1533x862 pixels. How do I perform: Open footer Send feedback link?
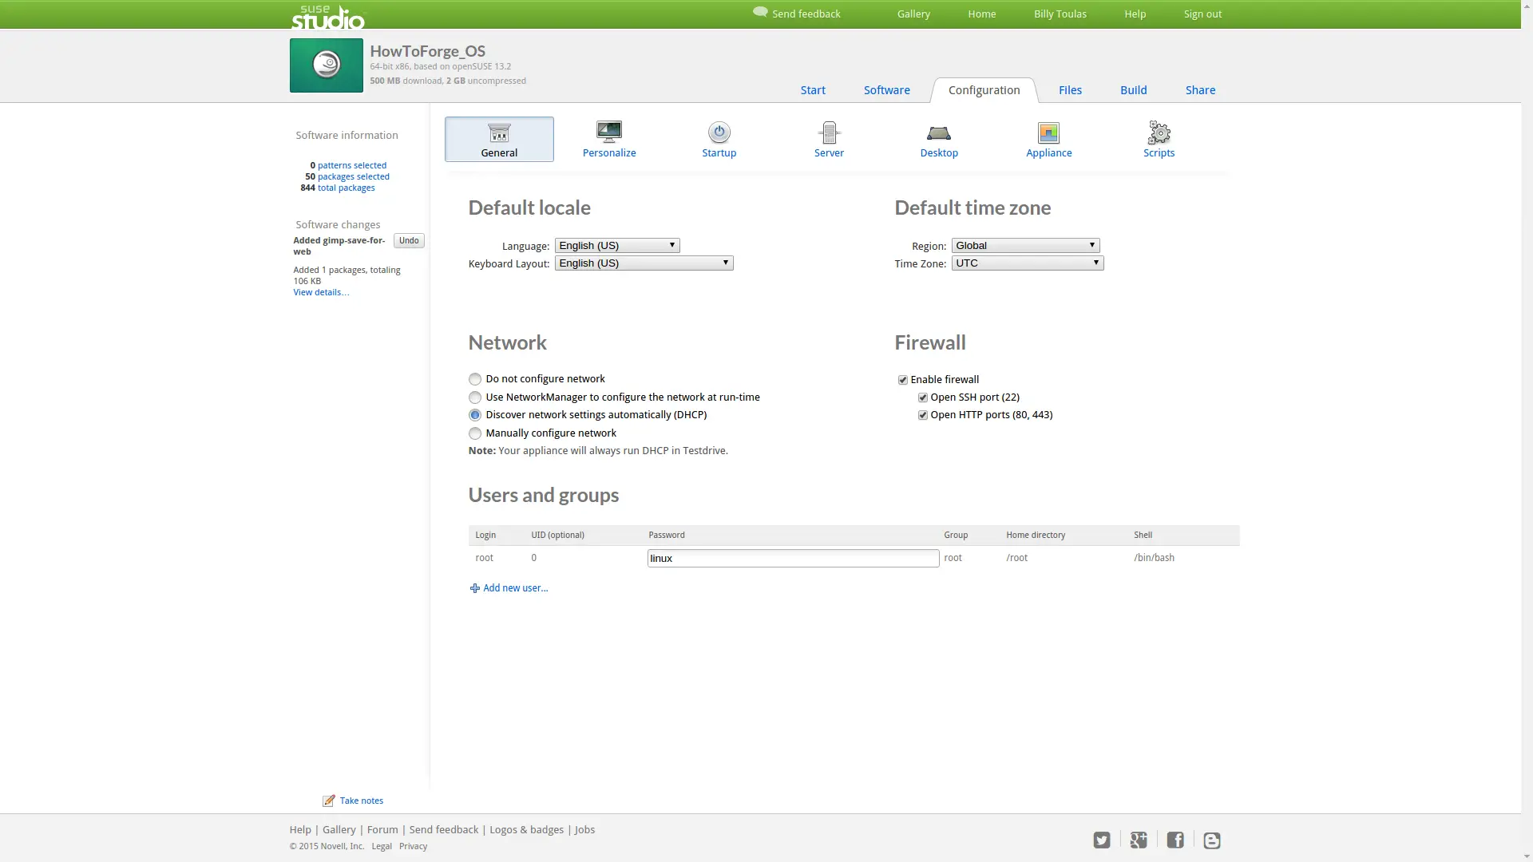[x=444, y=830]
